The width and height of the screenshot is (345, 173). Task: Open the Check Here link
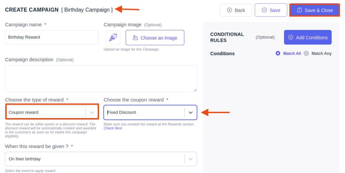coord(113,128)
